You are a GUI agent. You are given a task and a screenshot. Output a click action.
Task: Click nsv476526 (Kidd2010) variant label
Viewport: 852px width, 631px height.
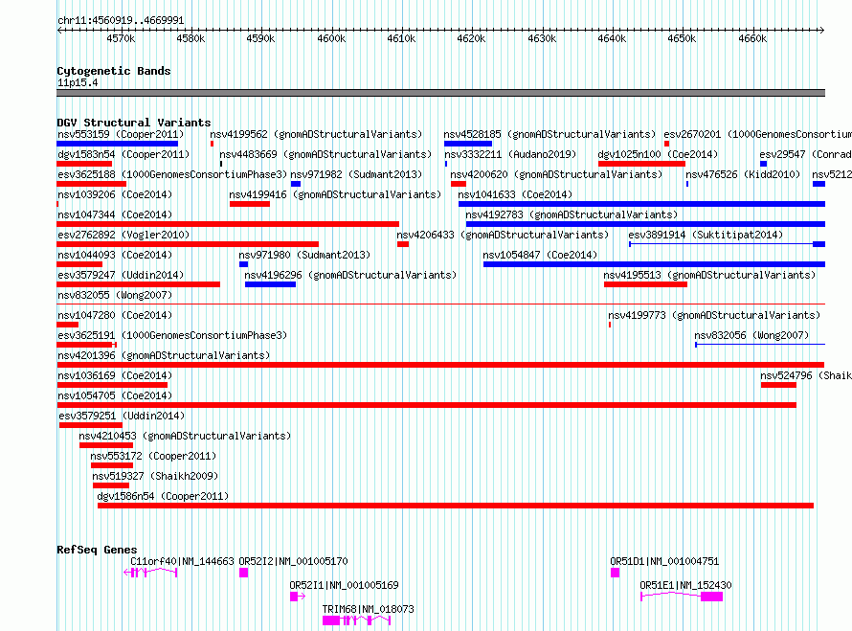coord(743,174)
